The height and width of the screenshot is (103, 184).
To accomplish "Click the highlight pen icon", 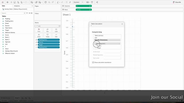I will point(58,2).
